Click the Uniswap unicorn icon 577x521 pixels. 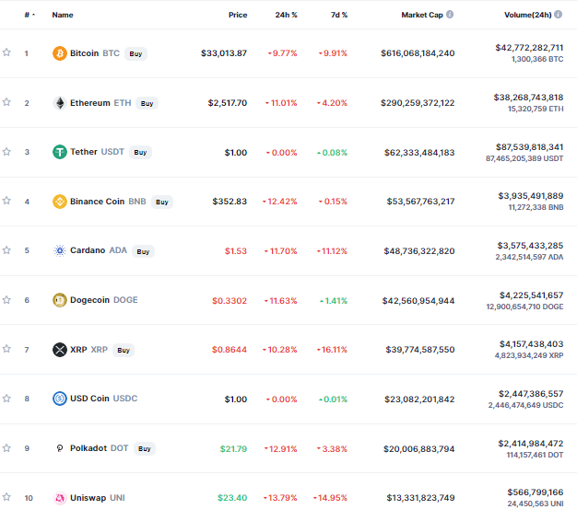pos(60,498)
